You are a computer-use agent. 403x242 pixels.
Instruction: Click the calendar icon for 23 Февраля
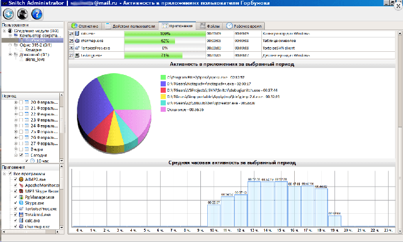pos(26,120)
